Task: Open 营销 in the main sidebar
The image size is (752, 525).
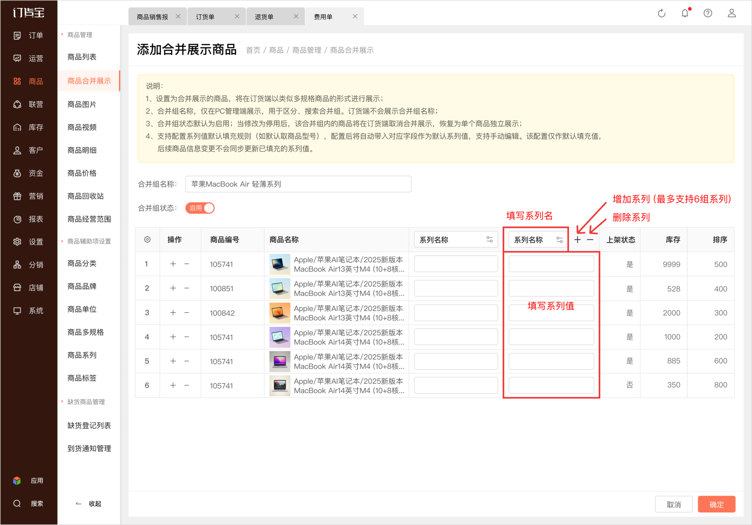Action: [28, 196]
